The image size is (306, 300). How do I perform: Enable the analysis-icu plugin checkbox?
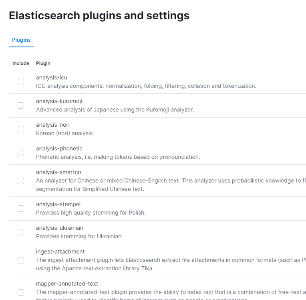tap(21, 82)
